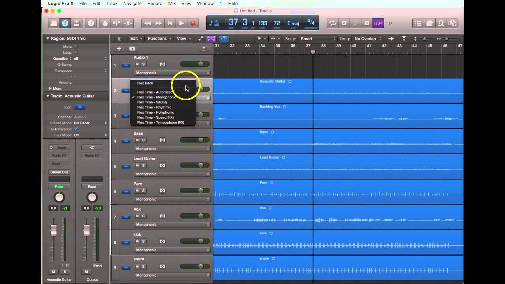Expand the More disclosure triangle
Image resolution: width=505 pixels, height=284 pixels.
click(50, 89)
